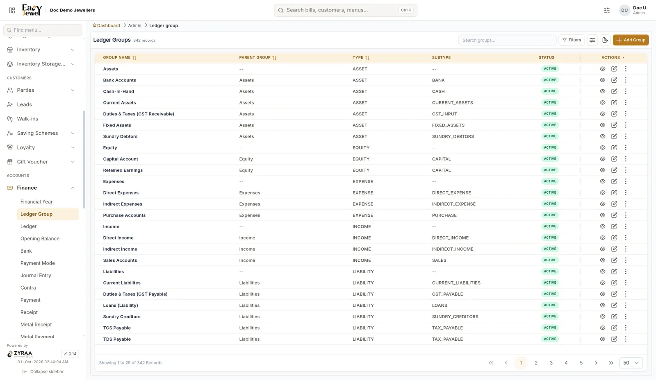
Task: View the Cash-in-Hand group details
Action: [x=602, y=91]
